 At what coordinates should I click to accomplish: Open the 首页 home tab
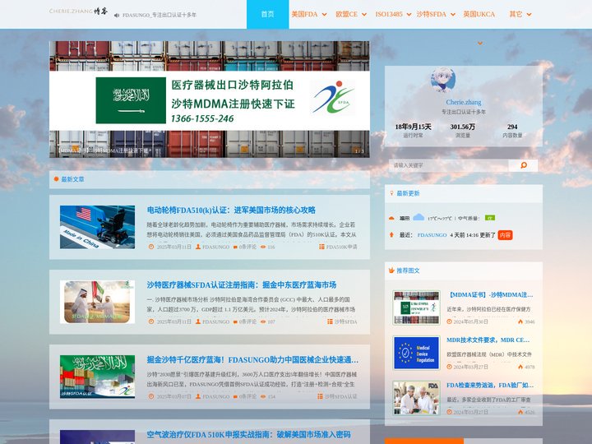click(x=268, y=14)
